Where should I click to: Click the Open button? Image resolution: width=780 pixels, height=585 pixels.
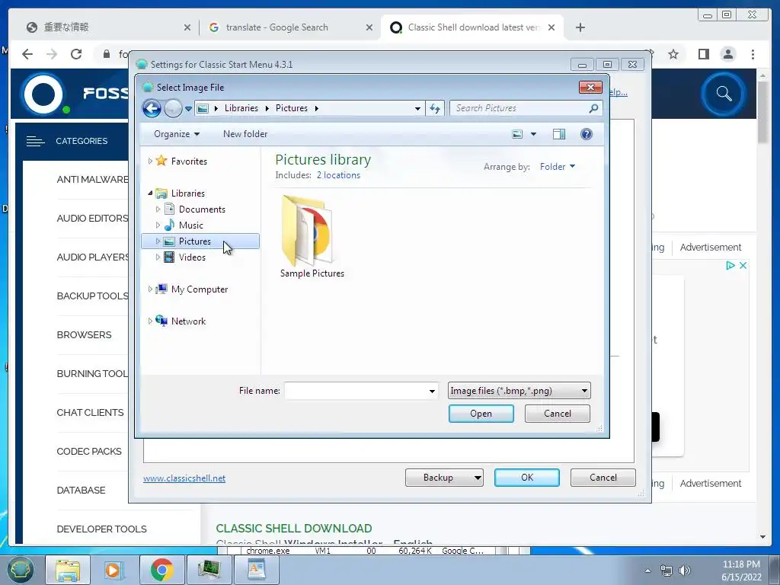(481, 414)
